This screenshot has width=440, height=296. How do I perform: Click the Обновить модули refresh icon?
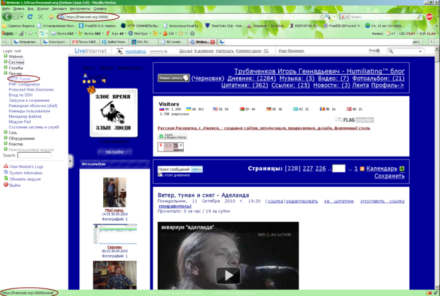6,178
